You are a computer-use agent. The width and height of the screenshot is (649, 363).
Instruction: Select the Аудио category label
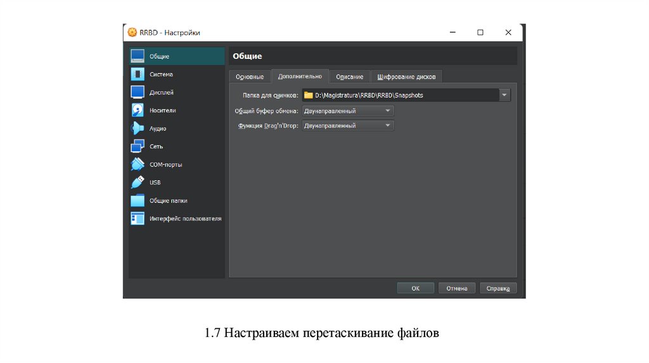tap(158, 128)
